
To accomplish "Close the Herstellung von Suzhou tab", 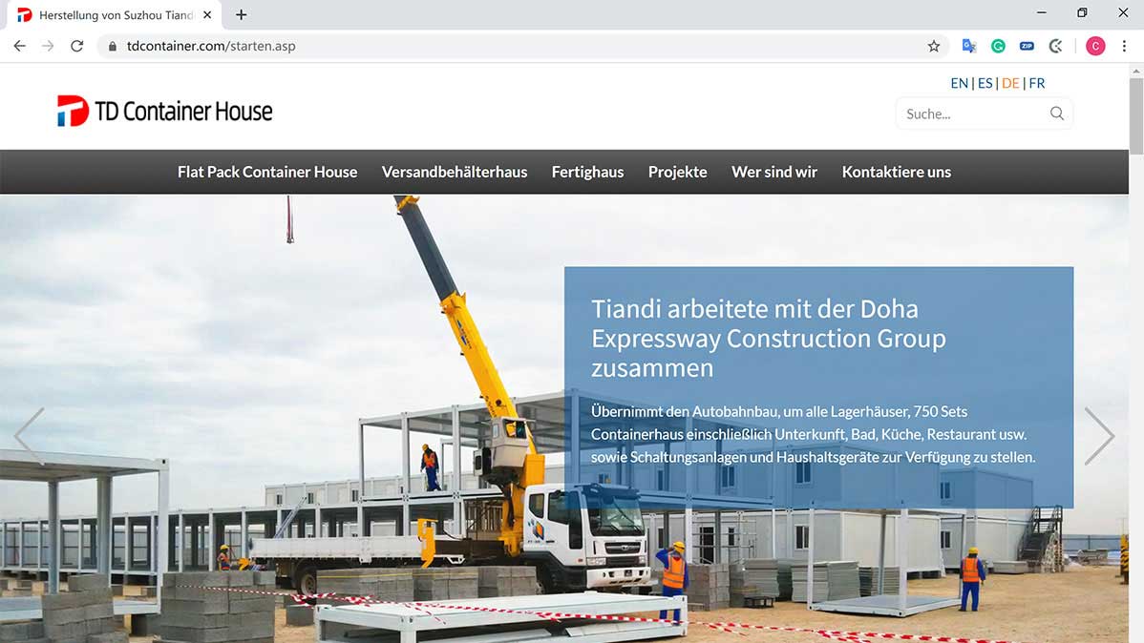I will pos(207,14).
